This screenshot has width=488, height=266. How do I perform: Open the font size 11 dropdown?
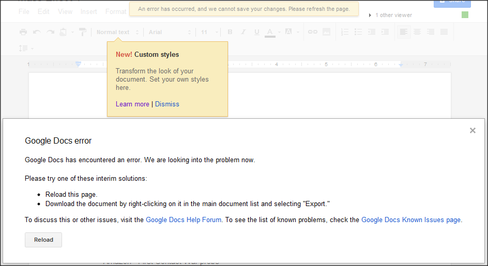click(x=209, y=32)
